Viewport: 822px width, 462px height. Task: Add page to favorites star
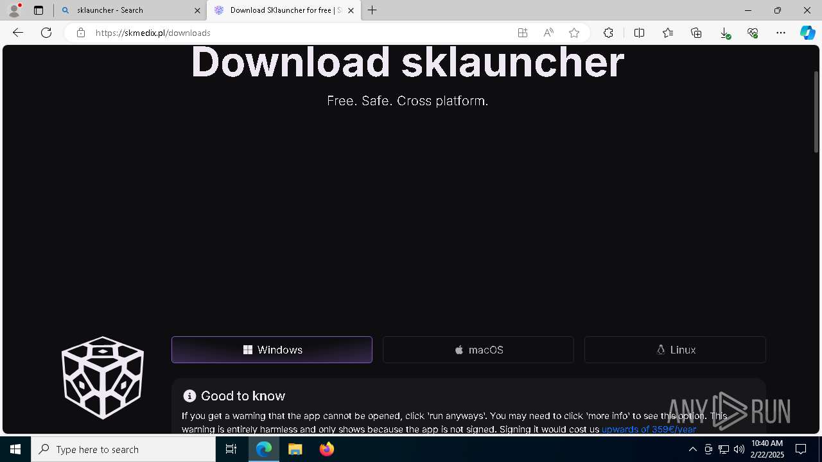tap(574, 33)
